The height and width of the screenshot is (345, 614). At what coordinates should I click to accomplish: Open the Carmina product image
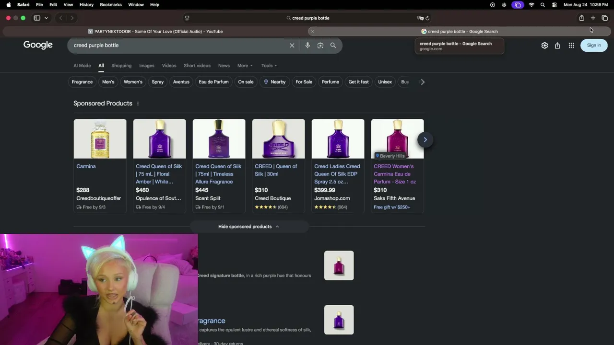[100, 139]
